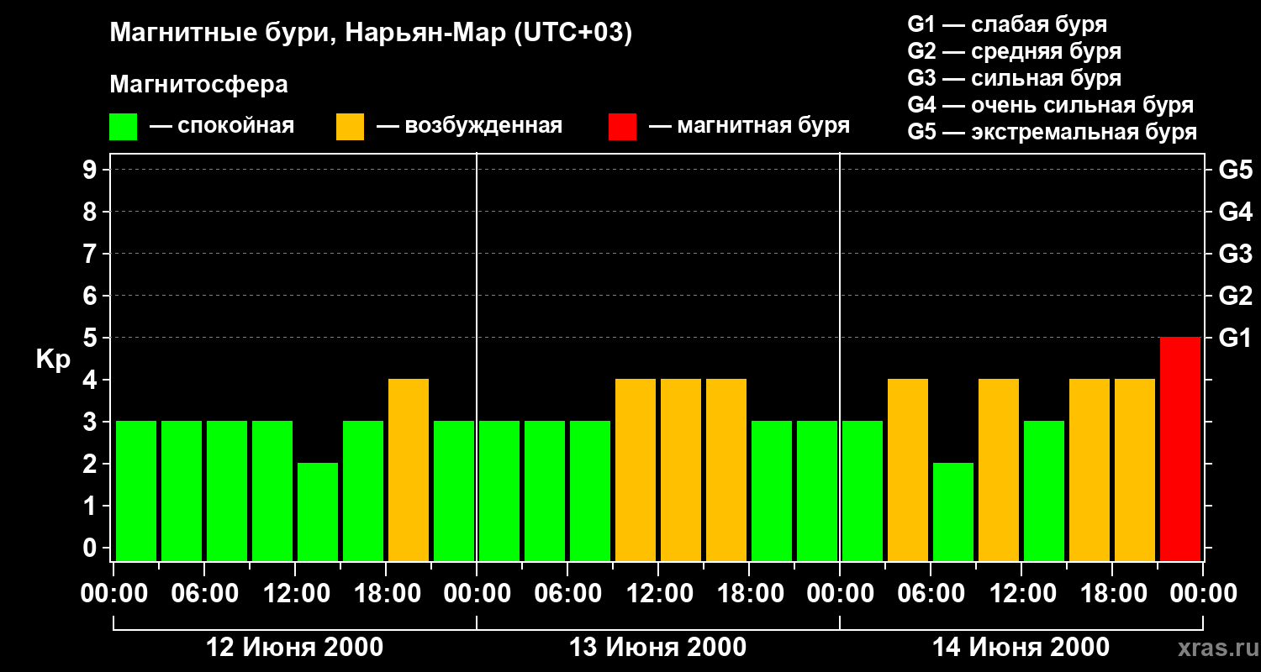The image size is (1261, 672).
Task: Click the «14 Июня 2000» date label
Action: pyautogui.click(x=1021, y=648)
